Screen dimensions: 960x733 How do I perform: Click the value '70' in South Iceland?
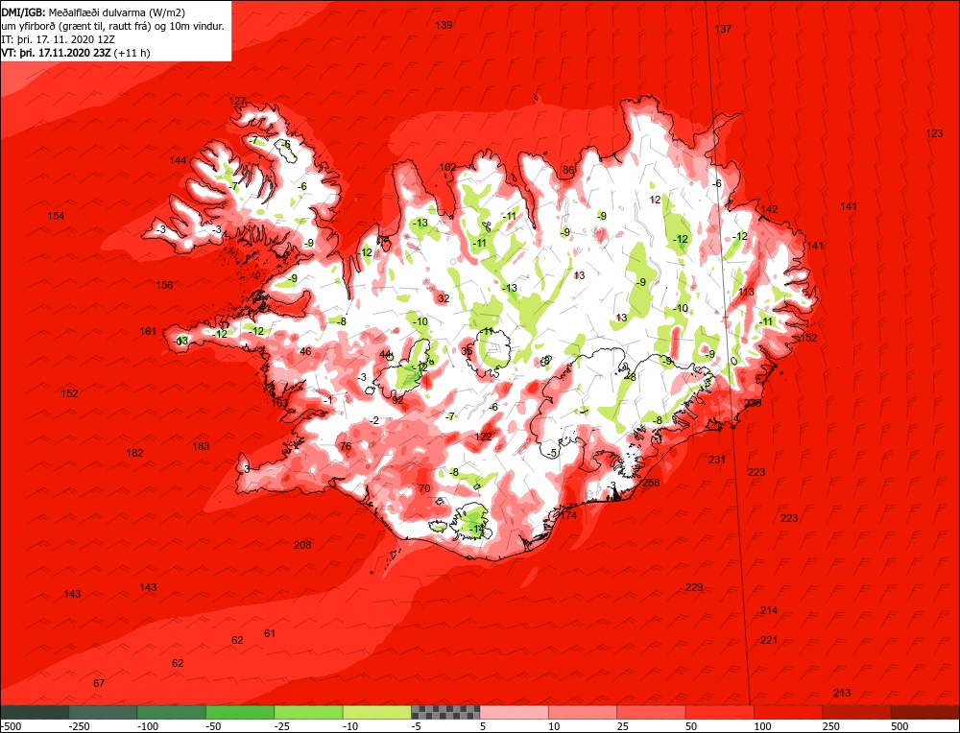click(x=424, y=488)
